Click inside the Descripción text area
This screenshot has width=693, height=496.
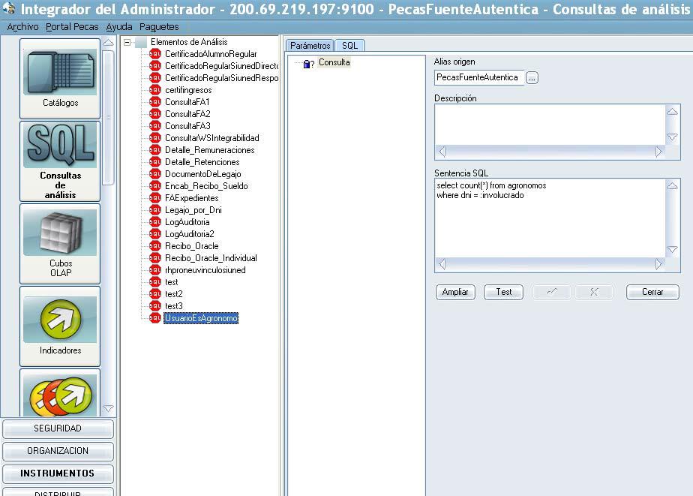tap(549, 124)
